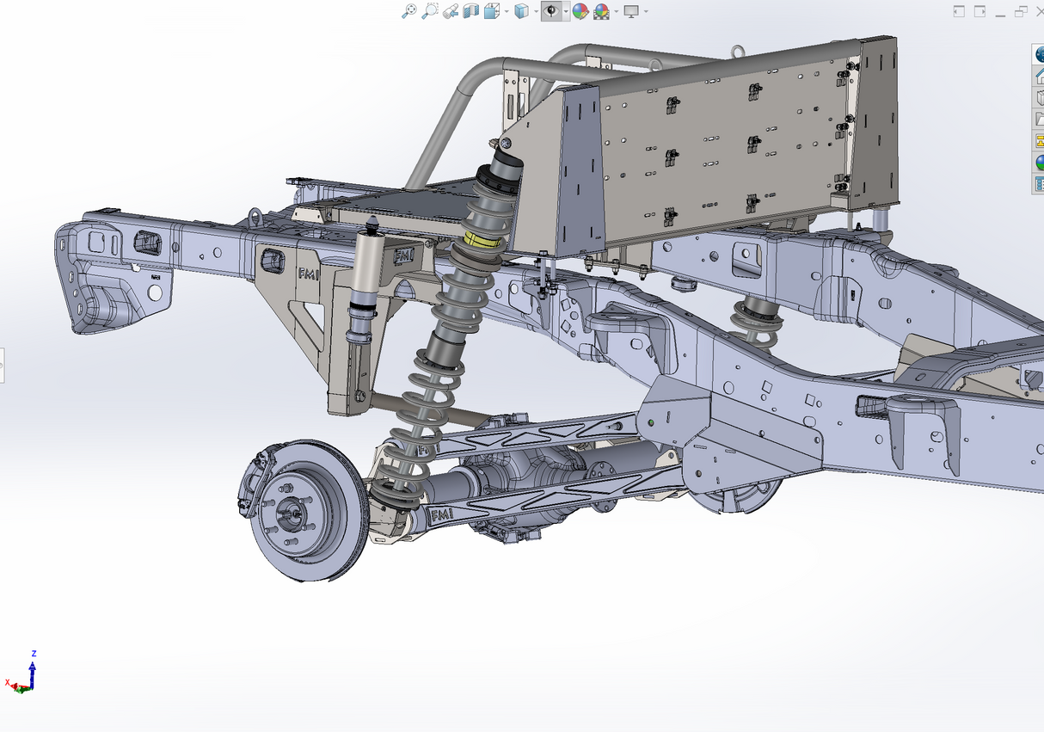Click the show-right-pane window button
1044x732 pixels.
tap(978, 10)
